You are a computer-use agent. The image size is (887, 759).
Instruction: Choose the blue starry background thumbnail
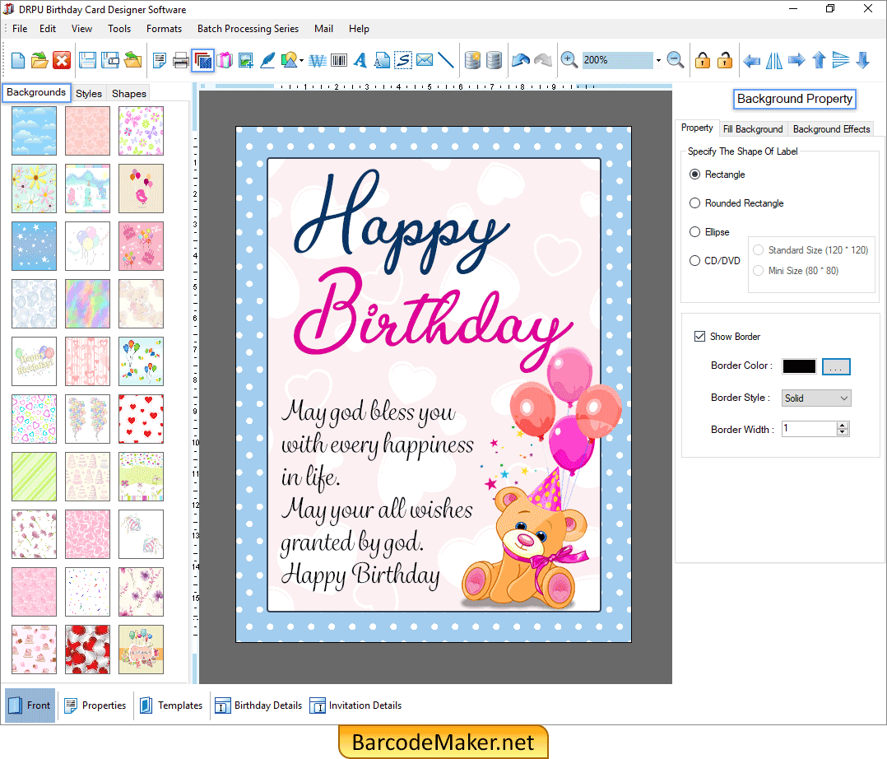coord(34,246)
